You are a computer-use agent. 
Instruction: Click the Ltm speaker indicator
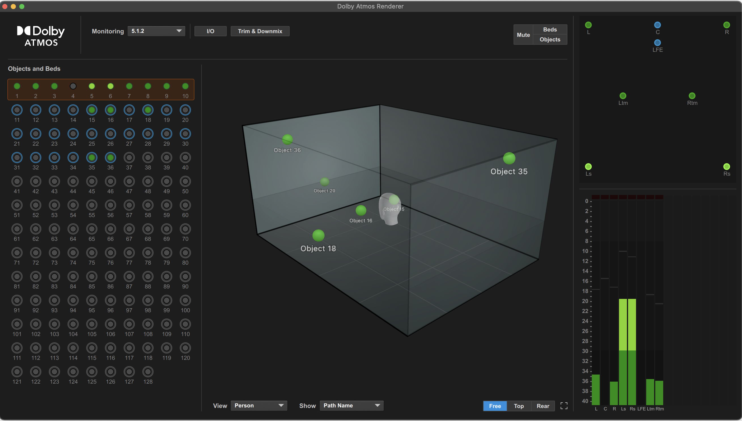pos(623,96)
